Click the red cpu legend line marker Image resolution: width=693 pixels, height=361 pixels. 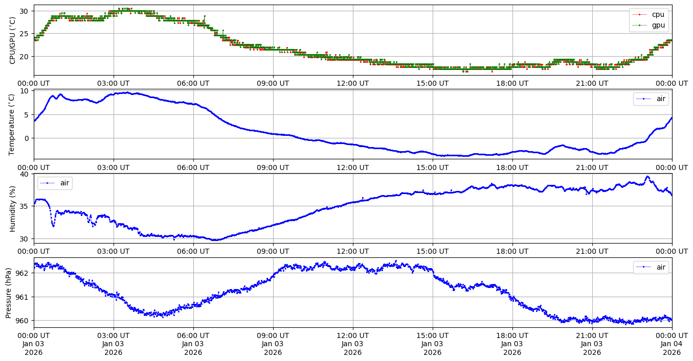[639, 15]
